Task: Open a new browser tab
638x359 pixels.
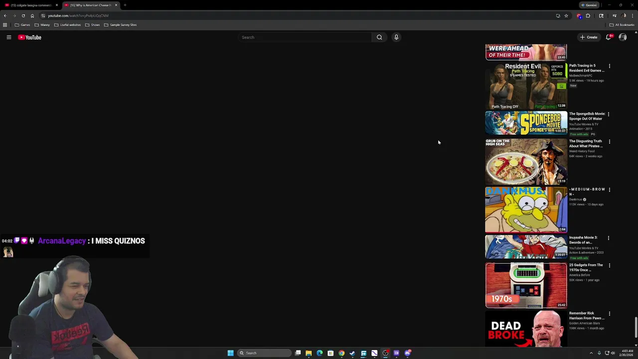Action: pyautogui.click(x=125, y=5)
